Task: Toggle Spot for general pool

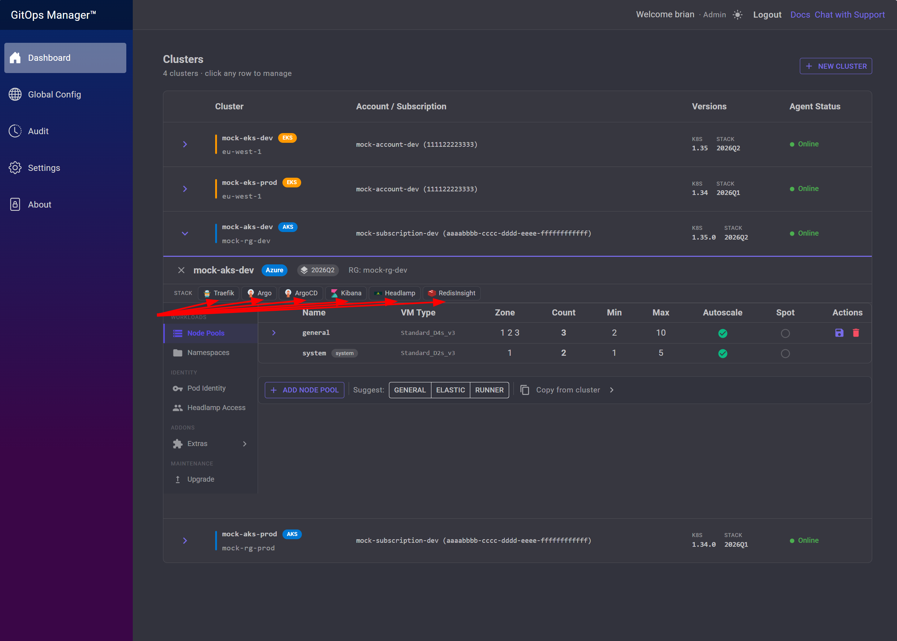Action: pos(785,333)
